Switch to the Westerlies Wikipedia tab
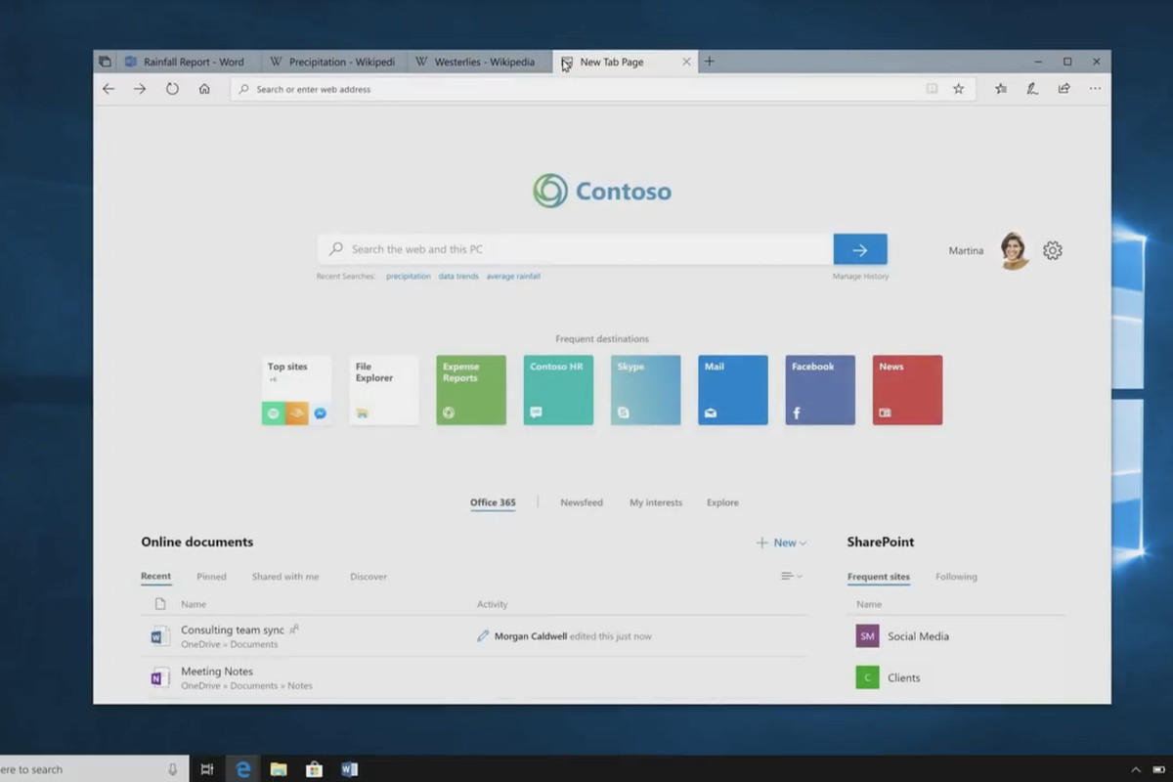 click(x=479, y=62)
